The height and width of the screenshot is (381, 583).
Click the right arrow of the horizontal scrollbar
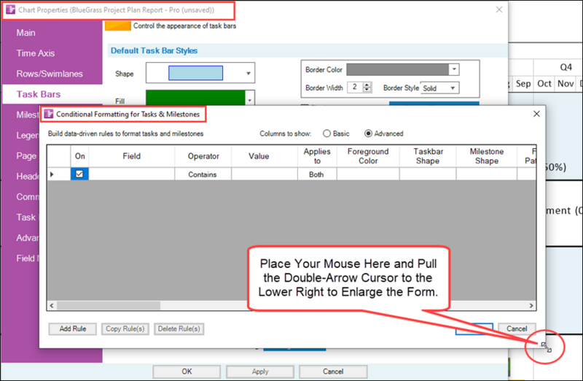(x=531, y=306)
